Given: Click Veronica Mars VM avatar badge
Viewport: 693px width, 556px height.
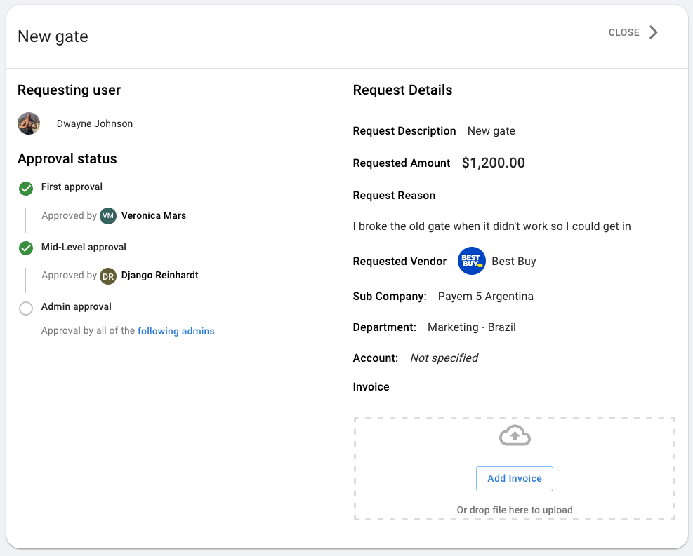Looking at the screenshot, I should [x=108, y=216].
